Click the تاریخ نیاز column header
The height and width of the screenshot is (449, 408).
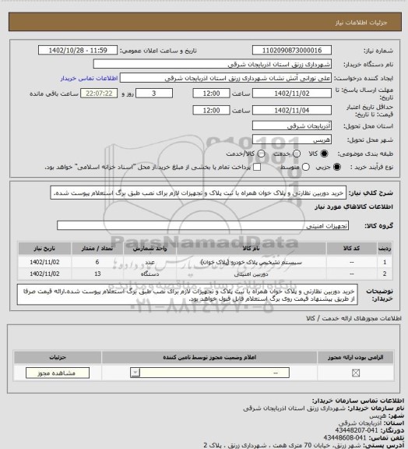click(x=44, y=249)
